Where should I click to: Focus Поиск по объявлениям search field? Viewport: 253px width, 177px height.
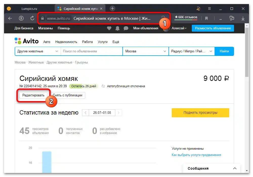click(x=92, y=51)
